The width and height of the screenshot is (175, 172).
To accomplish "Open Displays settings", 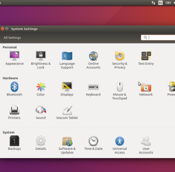I will point(67,89).
